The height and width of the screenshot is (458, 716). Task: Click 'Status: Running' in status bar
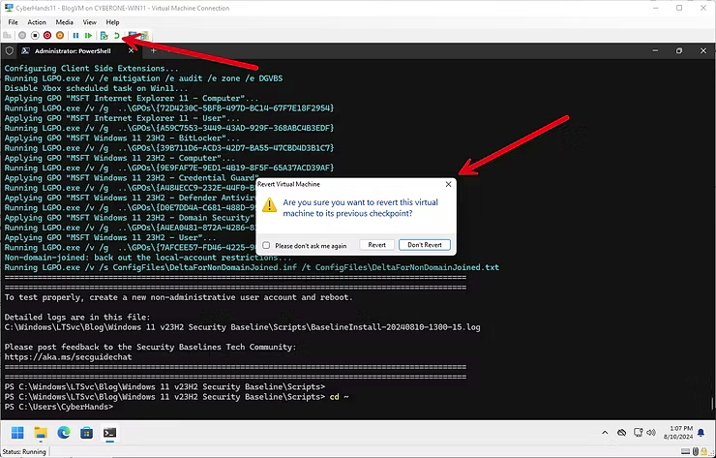point(24,451)
